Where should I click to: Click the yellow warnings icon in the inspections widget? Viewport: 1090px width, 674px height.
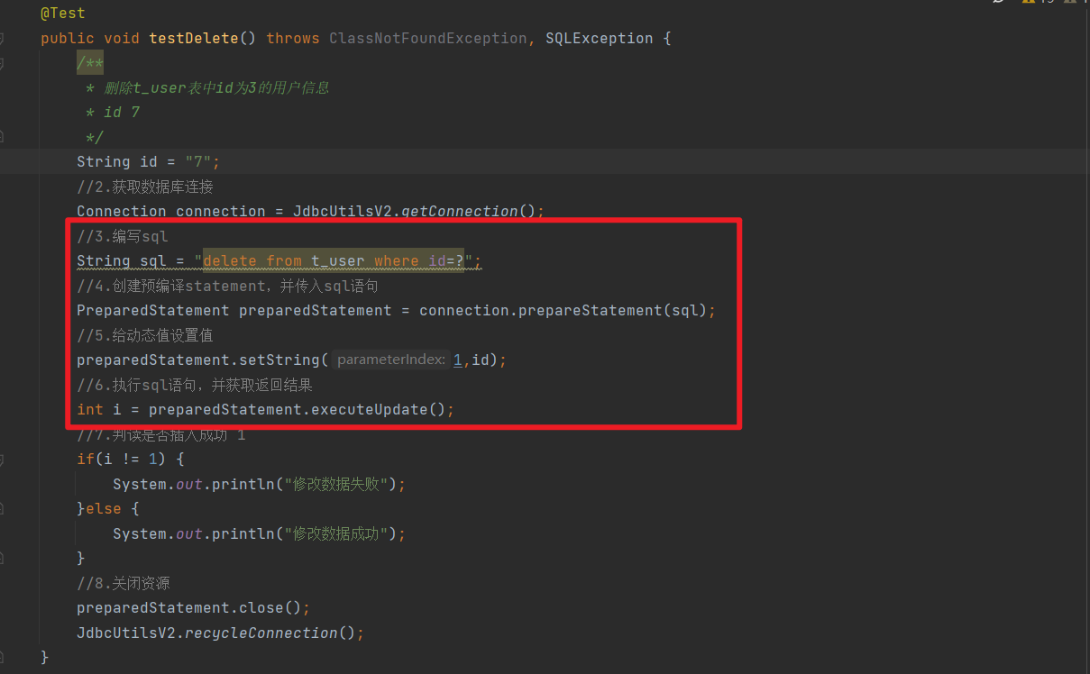[1029, 4]
